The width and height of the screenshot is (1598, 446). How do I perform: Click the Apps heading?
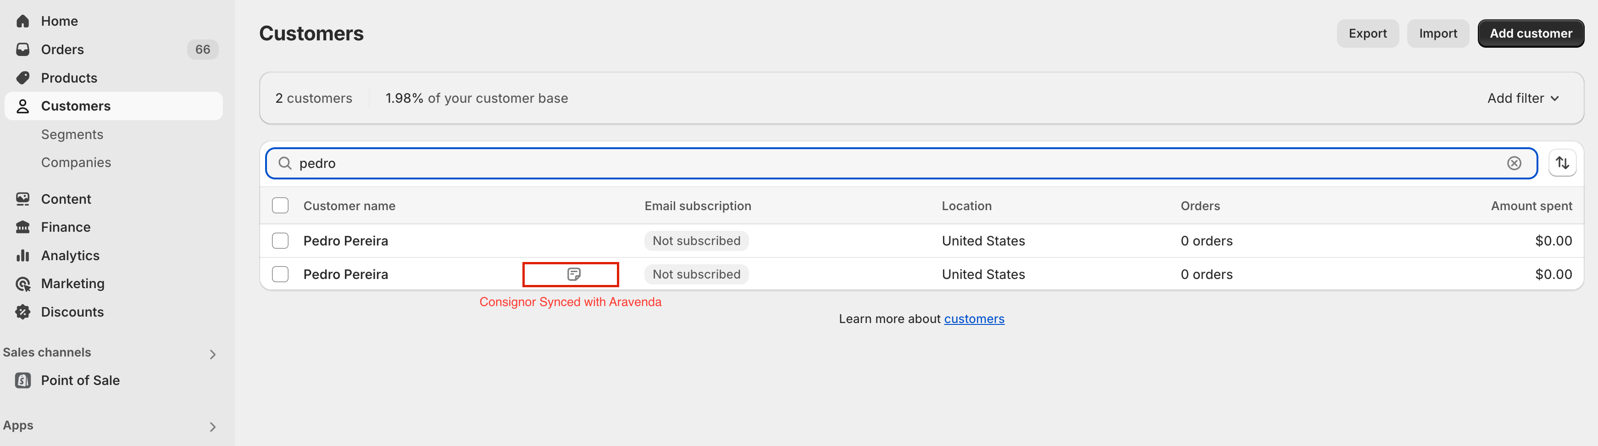(18, 425)
